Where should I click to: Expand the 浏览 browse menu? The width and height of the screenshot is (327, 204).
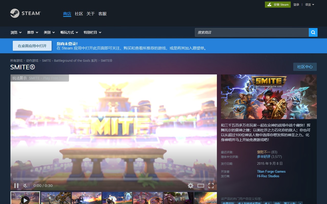(x=16, y=32)
